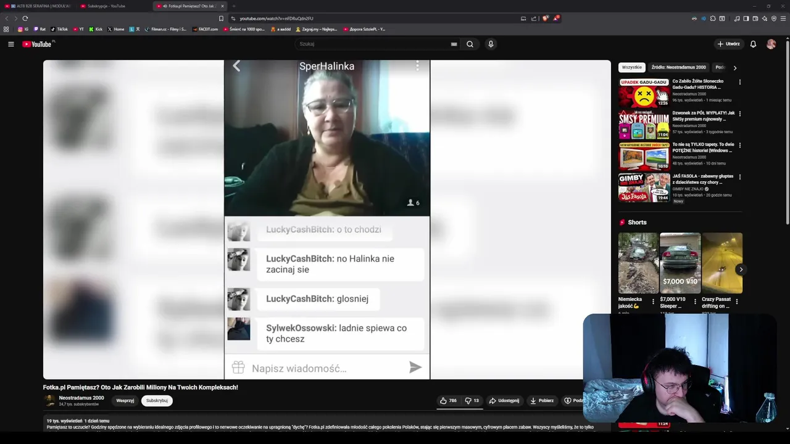Open the $7,000 V10 short thumbnail
The image size is (790, 444).
(x=680, y=263)
